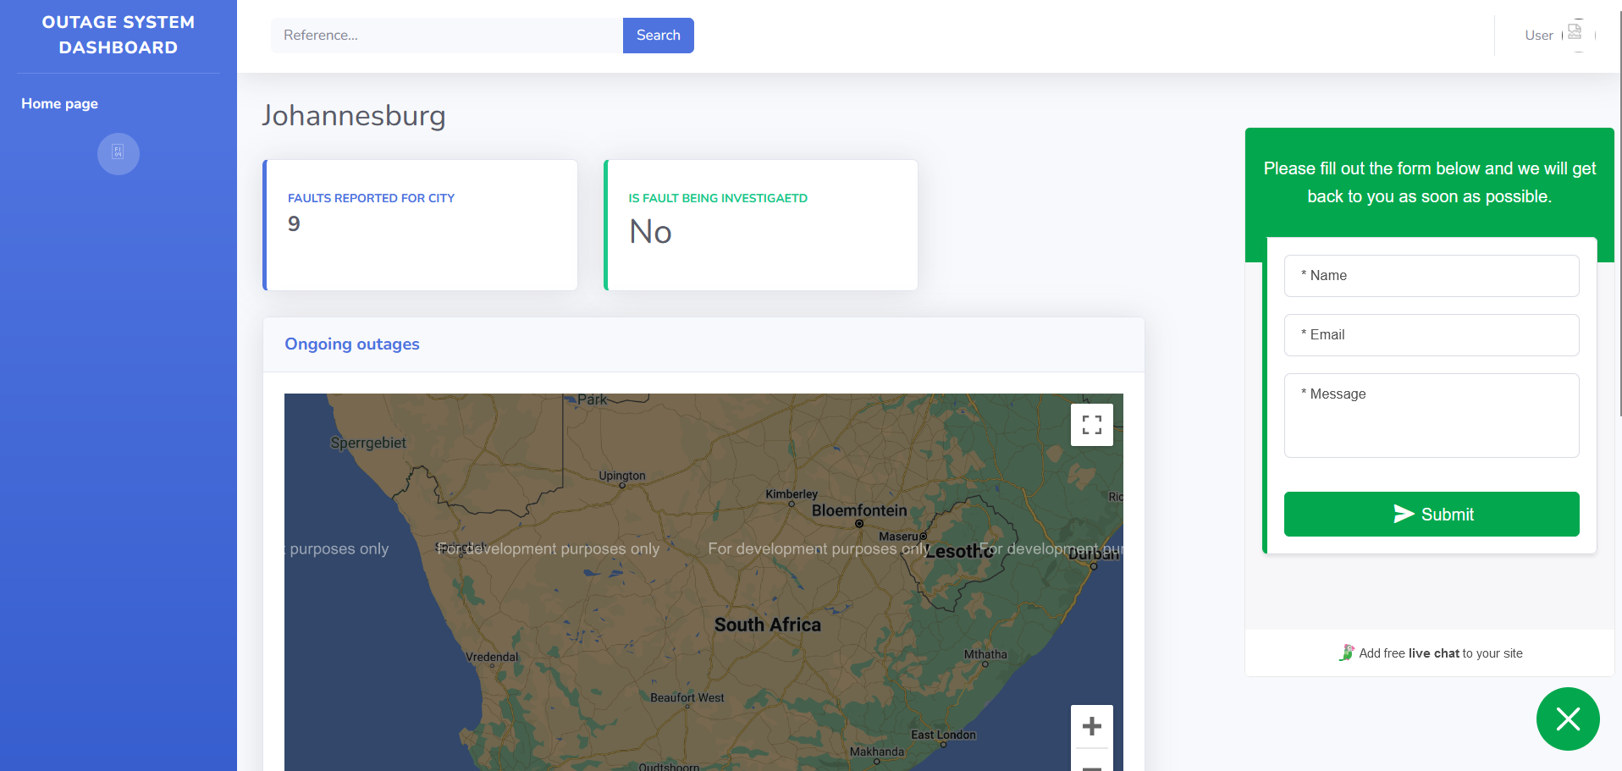The image size is (1622, 771).
Task: Click the Ongoing outages heading
Action: [x=351, y=344]
